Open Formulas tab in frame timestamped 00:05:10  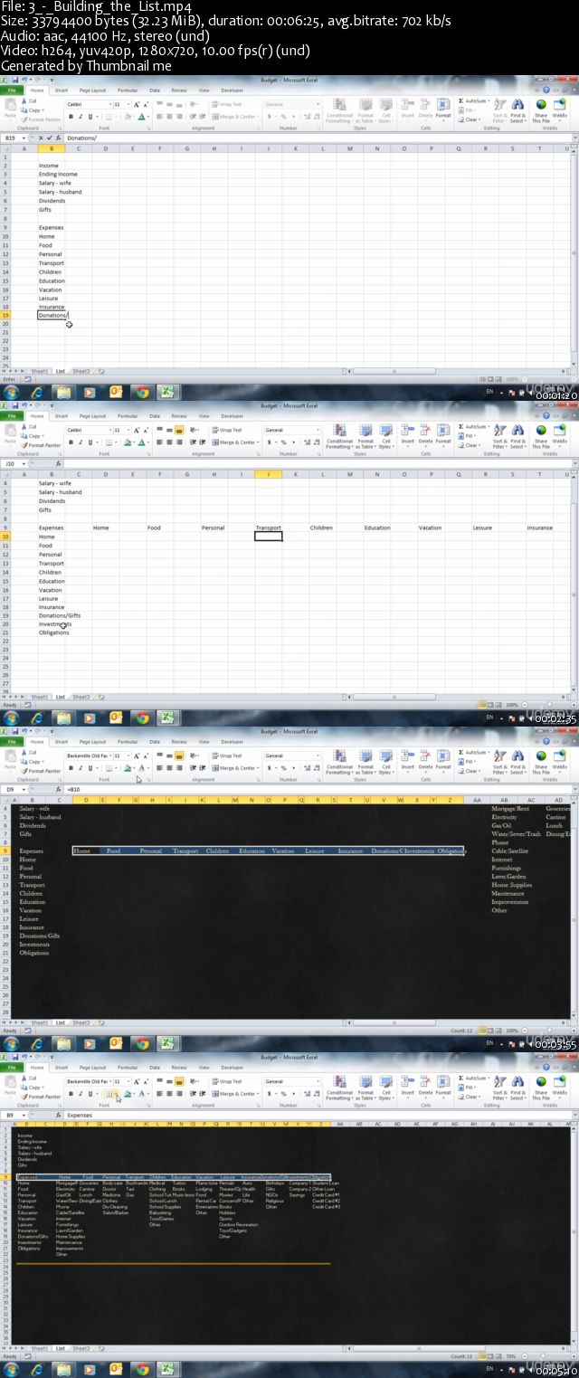[128, 1068]
